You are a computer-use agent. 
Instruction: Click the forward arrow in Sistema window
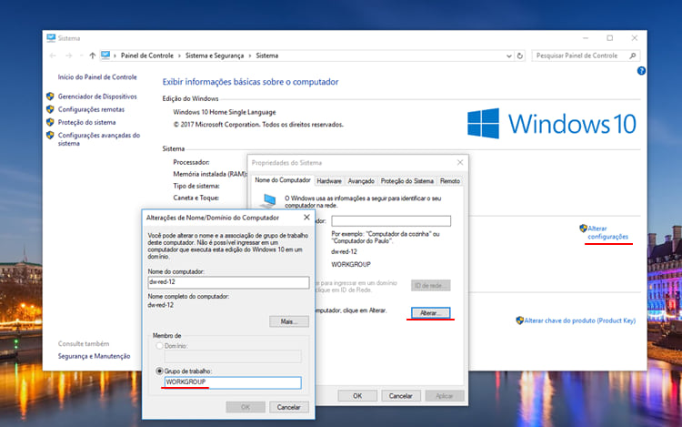68,56
